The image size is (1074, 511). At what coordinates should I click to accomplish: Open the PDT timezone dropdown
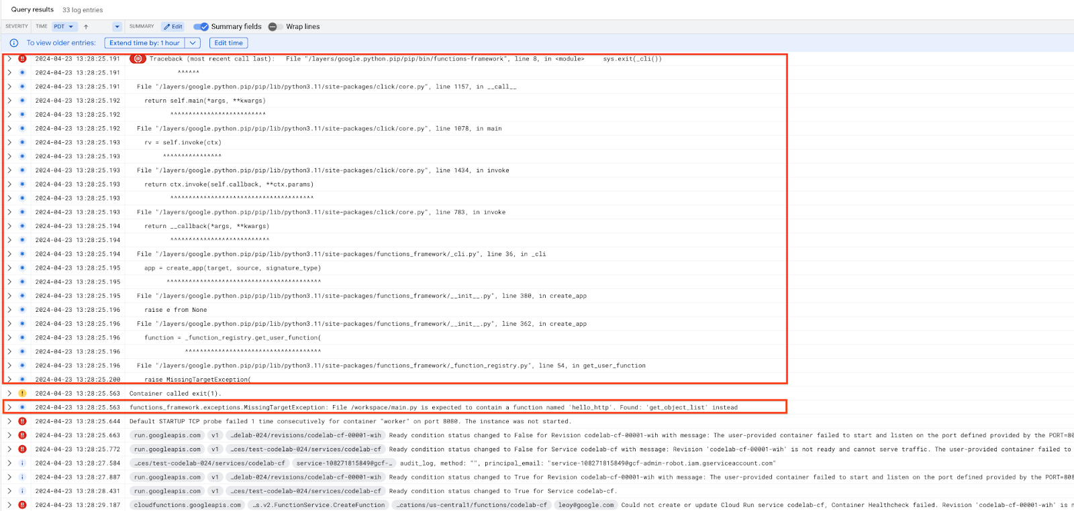coord(64,27)
